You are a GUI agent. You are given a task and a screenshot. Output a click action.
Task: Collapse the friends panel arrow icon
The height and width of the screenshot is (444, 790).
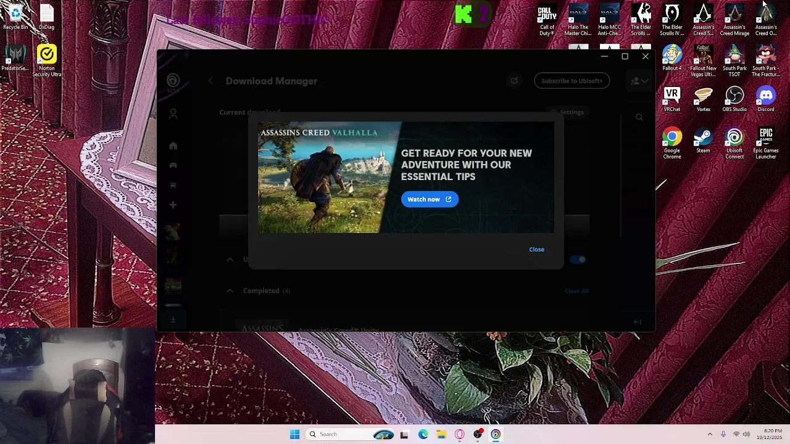click(638, 321)
